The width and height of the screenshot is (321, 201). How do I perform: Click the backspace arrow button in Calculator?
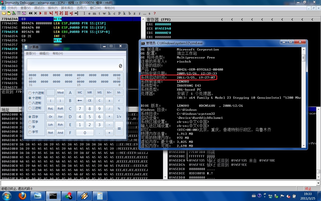[x=80, y=100]
